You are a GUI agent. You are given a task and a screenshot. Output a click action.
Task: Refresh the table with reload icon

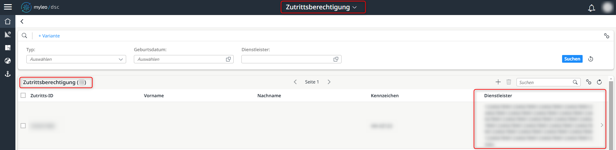point(599,82)
